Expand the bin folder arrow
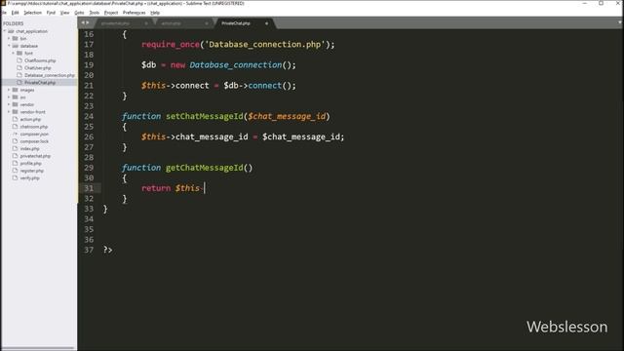Screen dimensions: 624x351 click(9, 39)
